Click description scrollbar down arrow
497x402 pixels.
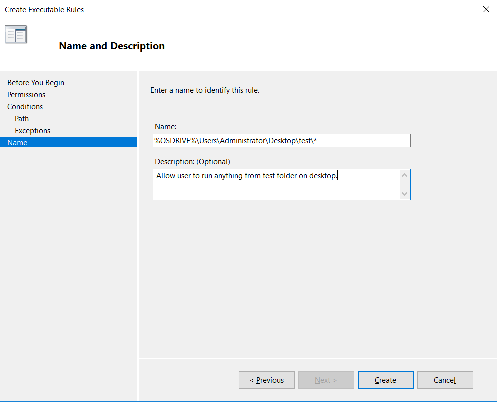pos(404,194)
